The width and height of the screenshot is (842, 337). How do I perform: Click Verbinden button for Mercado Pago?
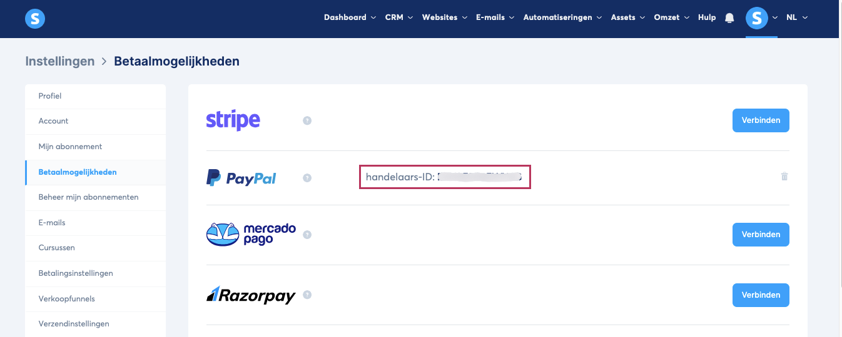761,235
